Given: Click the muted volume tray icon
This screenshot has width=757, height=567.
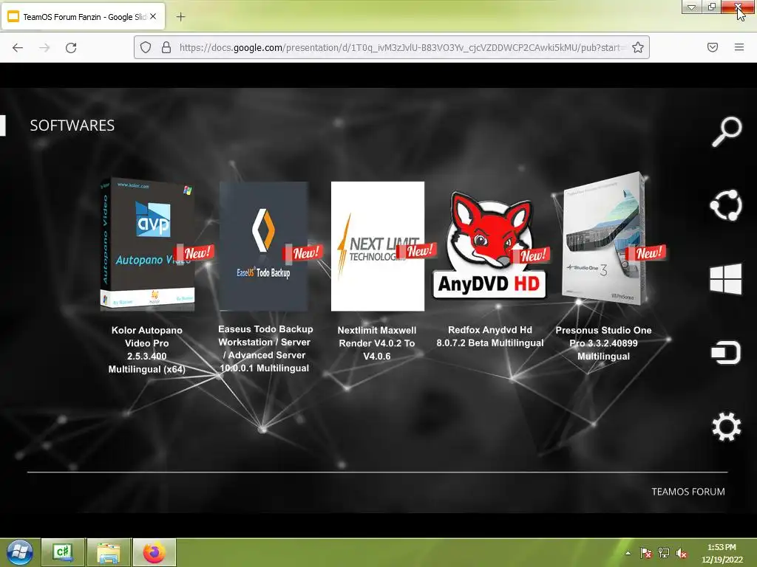Looking at the screenshot, I should point(682,553).
